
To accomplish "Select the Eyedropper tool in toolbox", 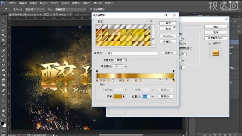I will coord(3,45).
